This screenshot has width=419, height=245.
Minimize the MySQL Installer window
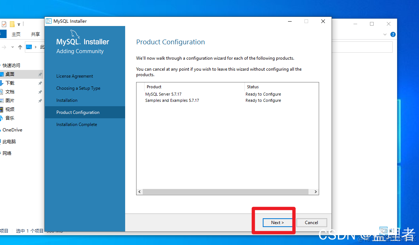coord(290,21)
